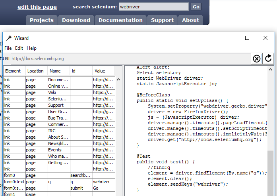Select the 'submit' id cell

click(x=81, y=188)
